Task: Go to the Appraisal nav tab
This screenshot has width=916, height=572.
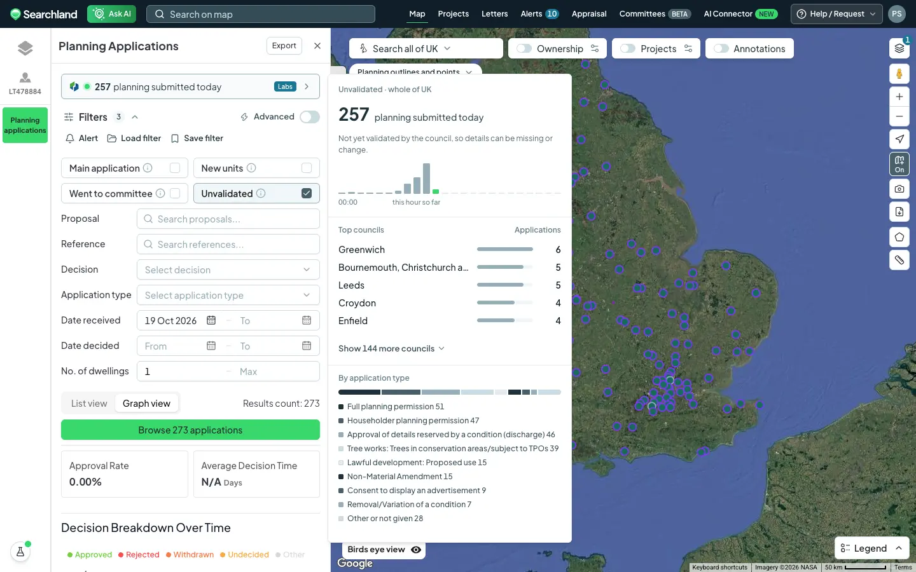Action: coord(589,14)
